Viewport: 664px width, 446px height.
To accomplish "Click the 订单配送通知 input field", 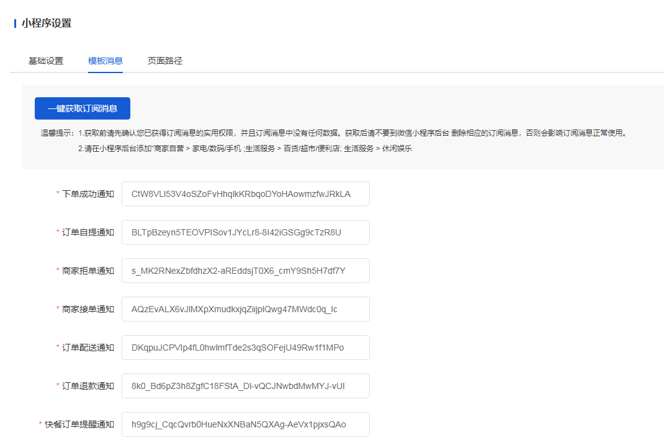I will pyautogui.click(x=246, y=348).
